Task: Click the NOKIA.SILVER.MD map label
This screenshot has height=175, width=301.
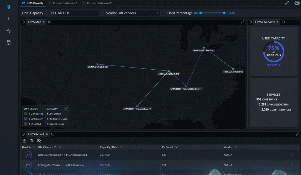Action: pyautogui.click(x=233, y=72)
